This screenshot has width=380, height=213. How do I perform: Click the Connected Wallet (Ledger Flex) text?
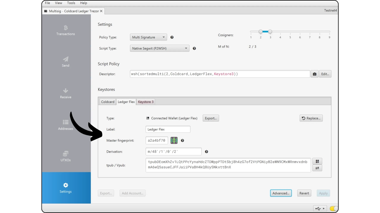click(174, 118)
